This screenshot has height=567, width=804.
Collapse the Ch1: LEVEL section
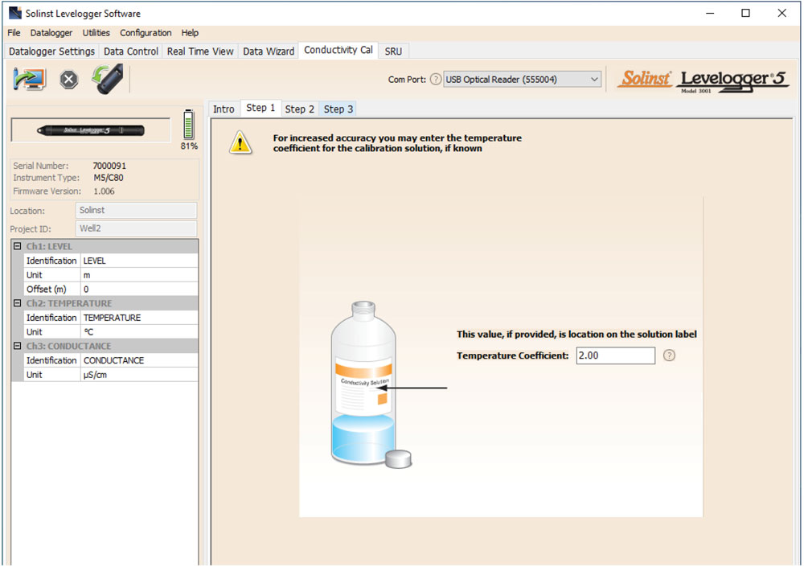click(x=18, y=247)
